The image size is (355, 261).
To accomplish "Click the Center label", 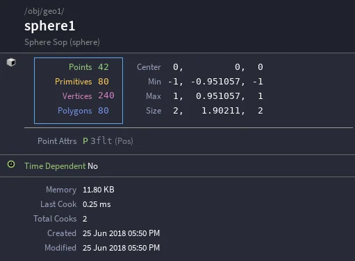I will click(x=149, y=67).
